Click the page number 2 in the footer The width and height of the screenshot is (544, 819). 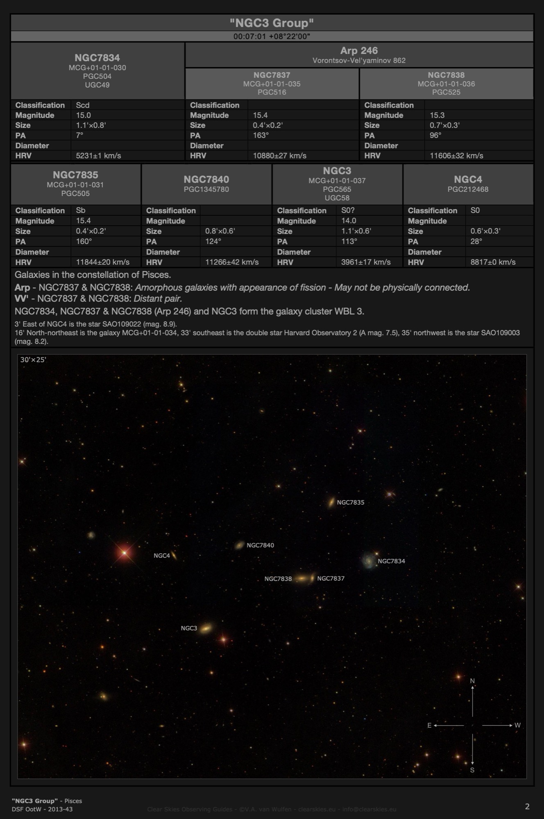click(527, 806)
